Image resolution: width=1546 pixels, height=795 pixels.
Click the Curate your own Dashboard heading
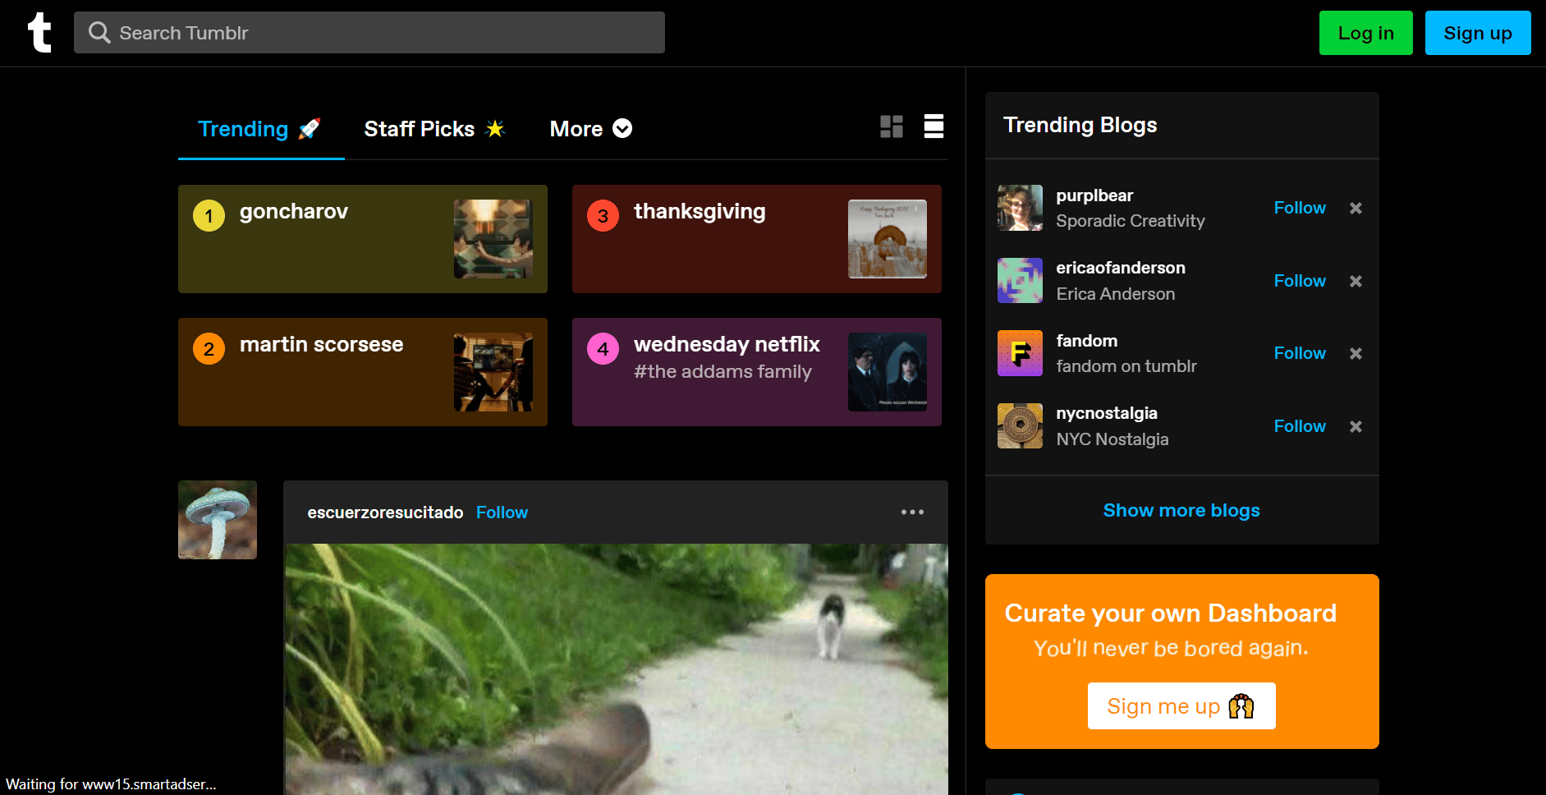[x=1171, y=613]
